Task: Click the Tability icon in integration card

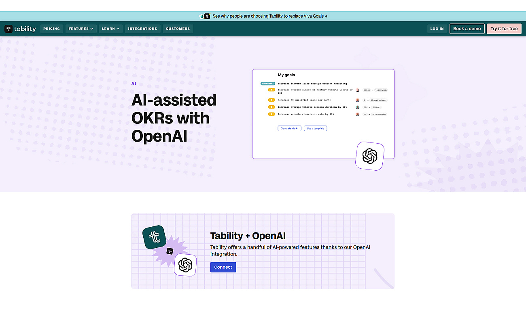Action: coord(154,237)
